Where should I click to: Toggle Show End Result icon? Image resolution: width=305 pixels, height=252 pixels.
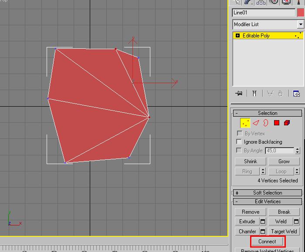pos(254,94)
